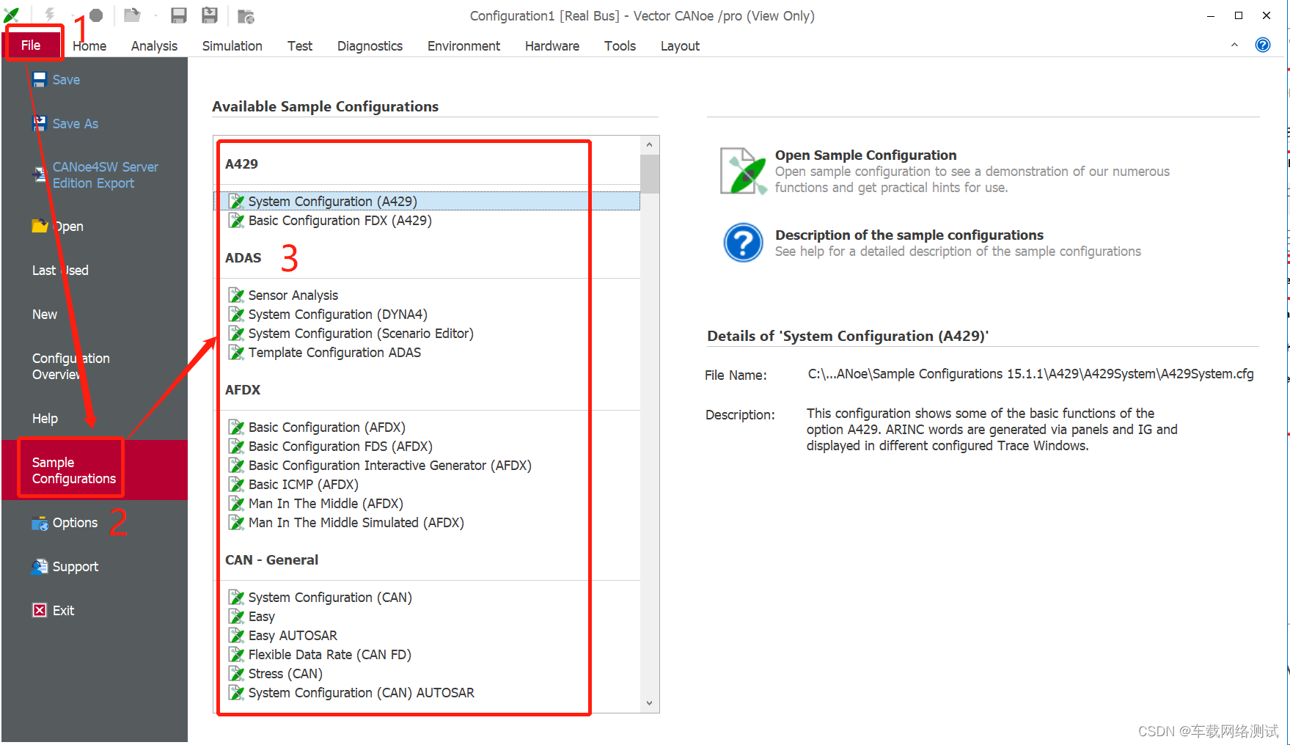The height and width of the screenshot is (745, 1290).
Task: Click the red X Exit icon
Action: (x=40, y=610)
